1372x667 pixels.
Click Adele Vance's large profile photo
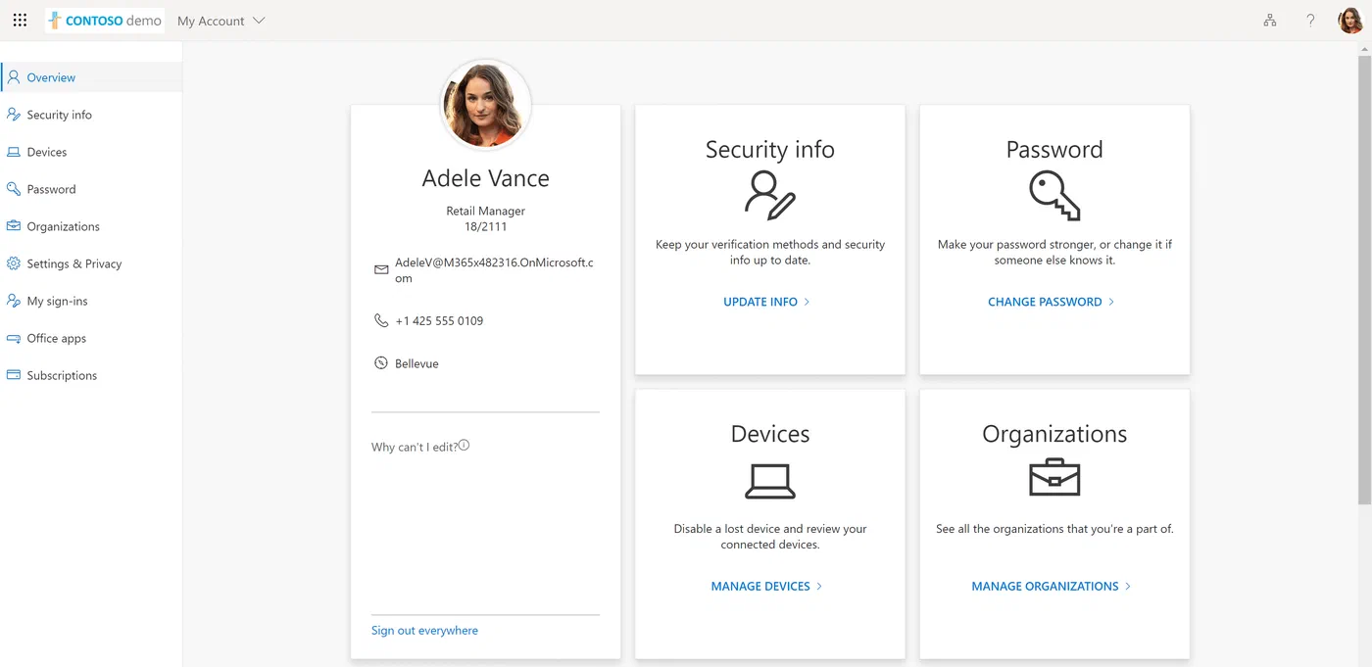point(487,105)
